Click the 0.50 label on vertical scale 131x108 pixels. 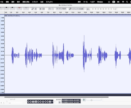2,36
